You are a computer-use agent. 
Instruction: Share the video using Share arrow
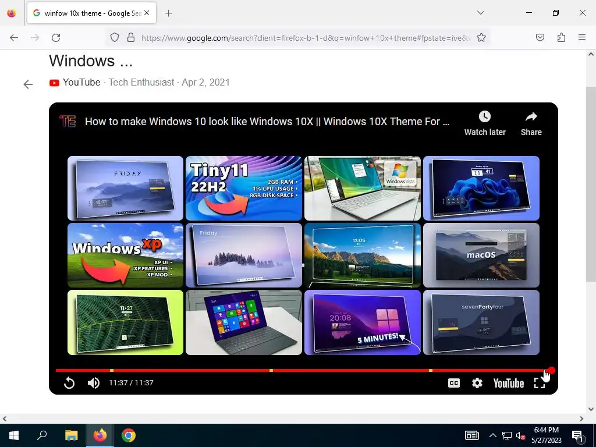(531, 123)
